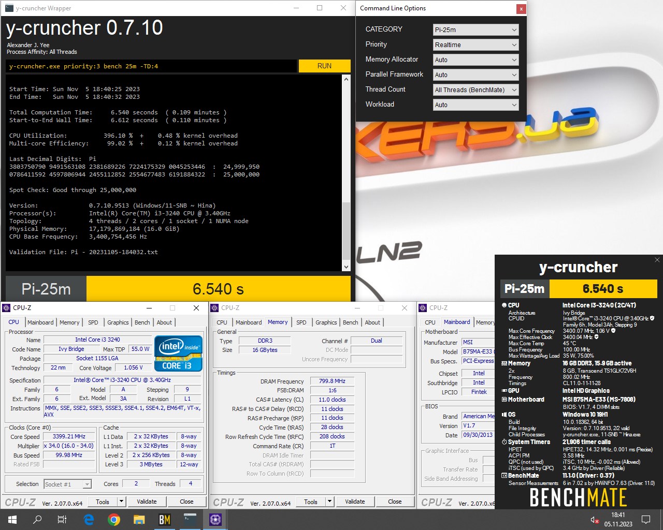Expand the Parallel Framework dropdown

[x=475, y=75]
